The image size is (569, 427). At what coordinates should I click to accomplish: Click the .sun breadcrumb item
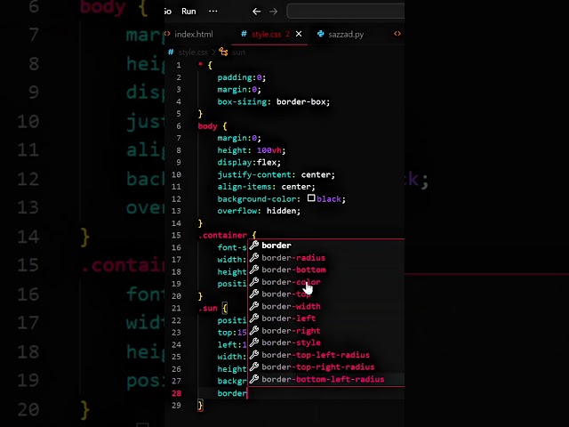point(238,52)
